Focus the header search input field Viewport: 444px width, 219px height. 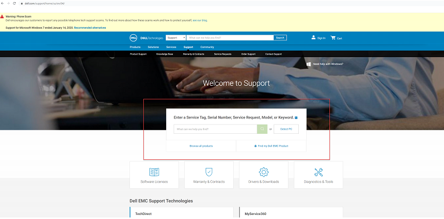230,38
